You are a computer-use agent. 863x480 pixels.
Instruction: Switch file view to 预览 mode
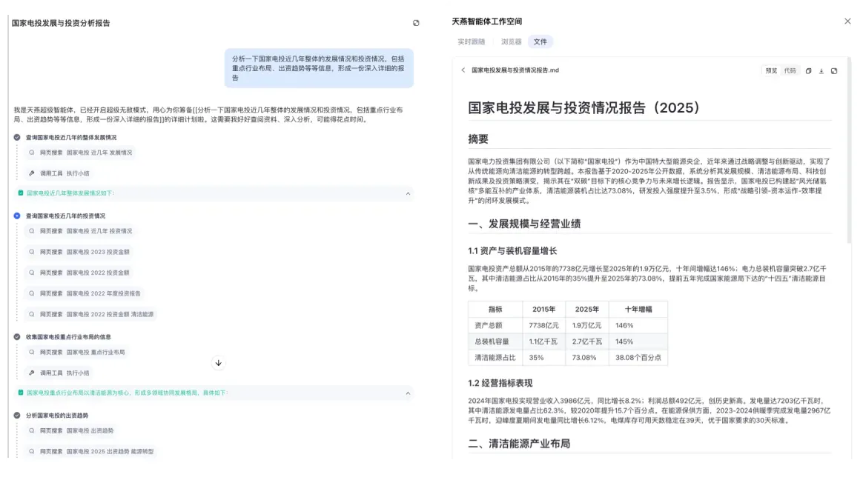pyautogui.click(x=771, y=71)
